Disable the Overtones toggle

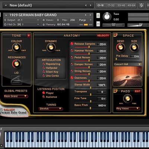pyautogui.click(x=72, y=77)
